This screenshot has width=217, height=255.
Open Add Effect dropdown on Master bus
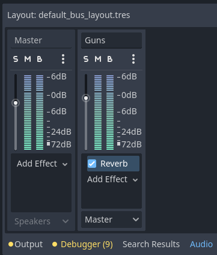click(x=41, y=164)
